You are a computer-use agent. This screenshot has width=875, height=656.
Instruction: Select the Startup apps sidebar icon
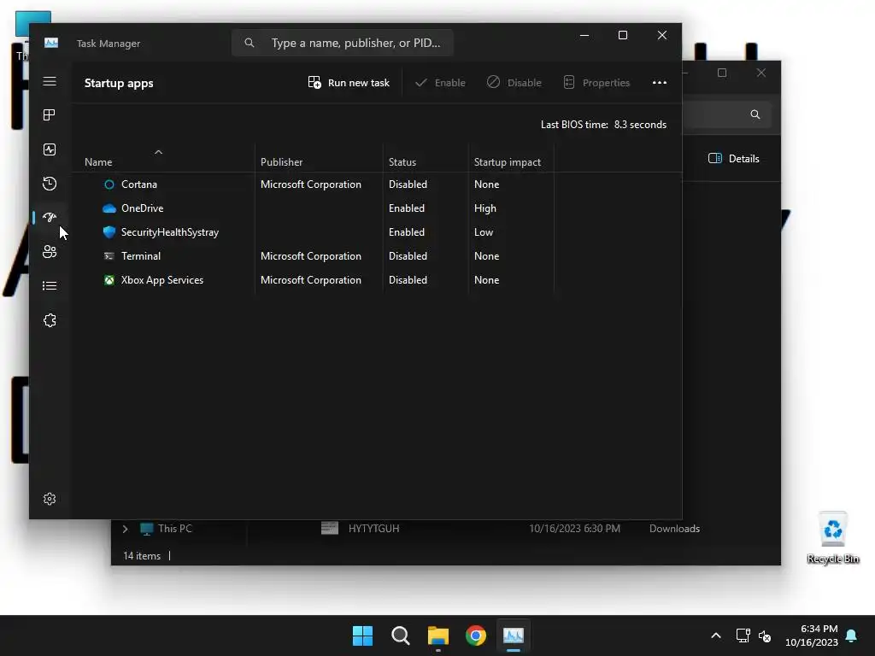50,217
